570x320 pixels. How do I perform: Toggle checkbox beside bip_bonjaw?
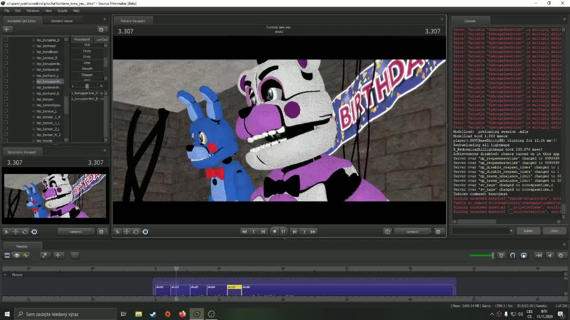[5, 99]
